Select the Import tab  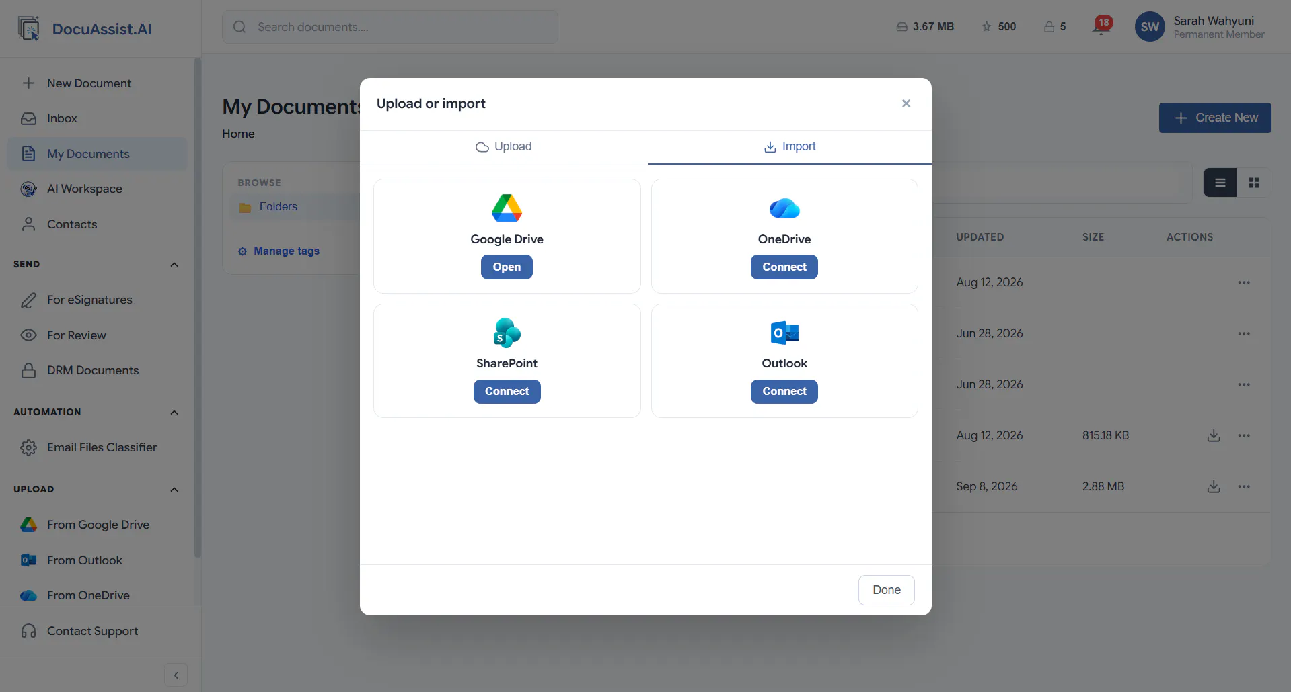coord(790,147)
